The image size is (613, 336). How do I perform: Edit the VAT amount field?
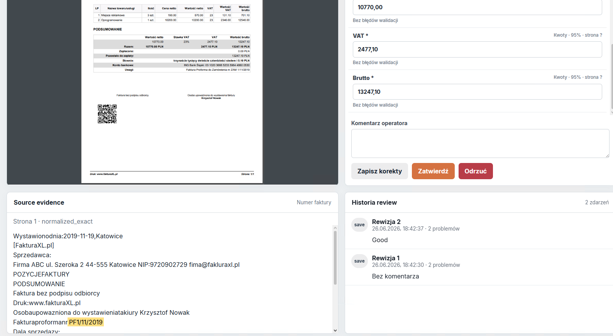click(x=477, y=49)
